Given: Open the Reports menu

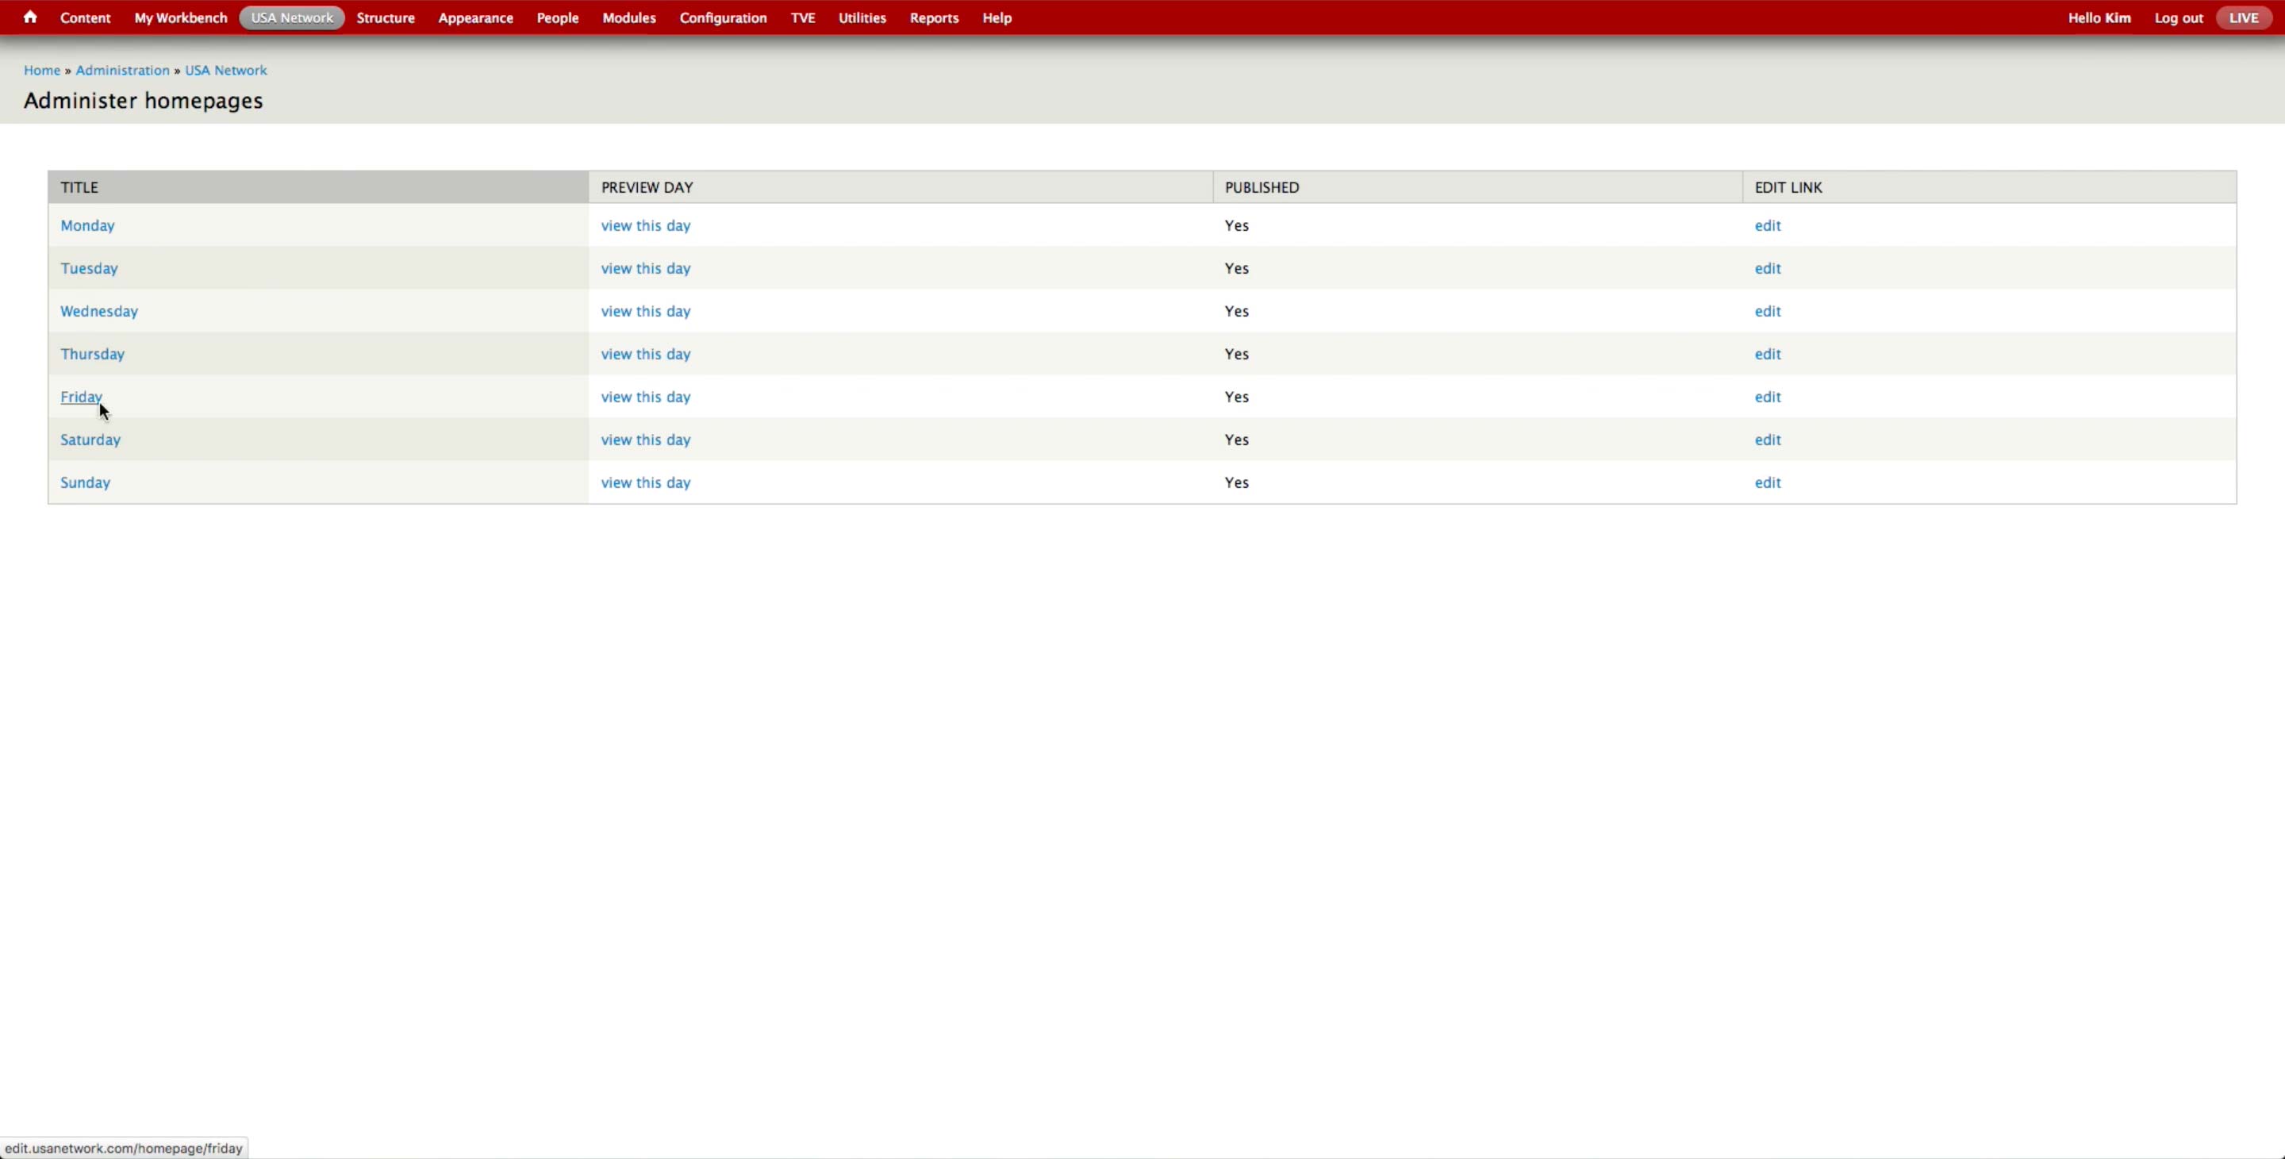Looking at the screenshot, I should pos(933,17).
